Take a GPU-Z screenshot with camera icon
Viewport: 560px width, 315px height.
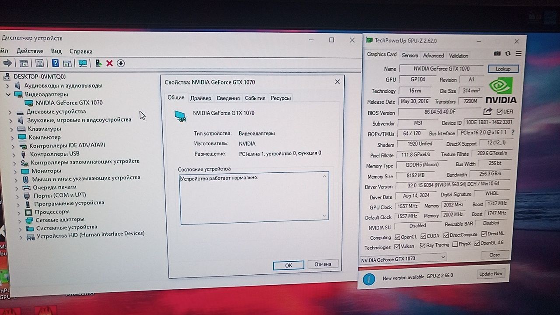click(497, 53)
